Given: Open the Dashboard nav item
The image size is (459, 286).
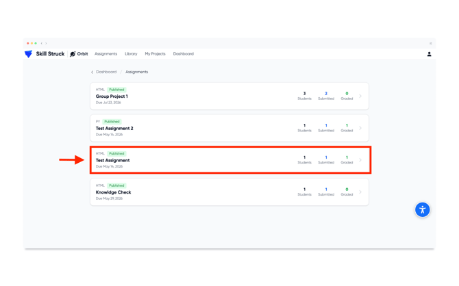Looking at the screenshot, I should [183, 54].
